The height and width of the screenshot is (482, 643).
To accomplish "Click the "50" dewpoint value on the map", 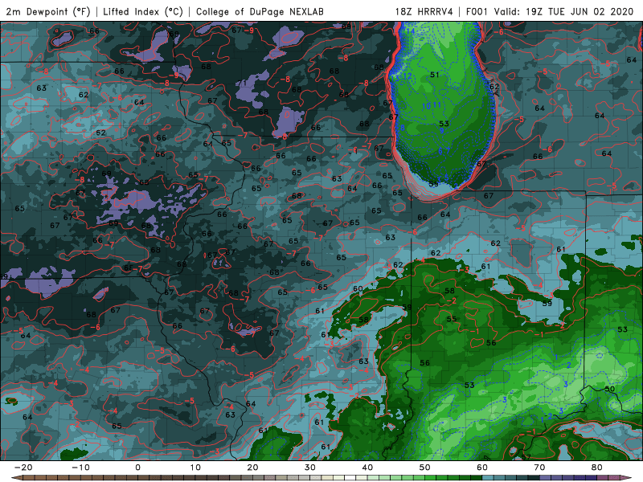I will 610,389.
